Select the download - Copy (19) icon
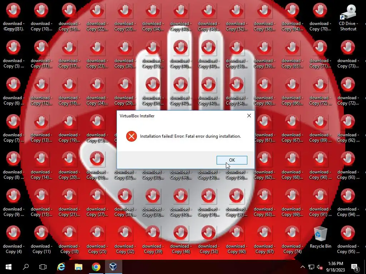The width and height of the screenshot is (366, 274). [69, 129]
